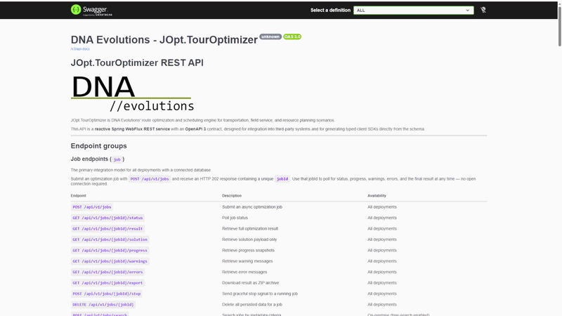The height and width of the screenshot is (316, 562).
Task: Click 'Send graceful stop signal to a running job'
Action: [260, 294]
